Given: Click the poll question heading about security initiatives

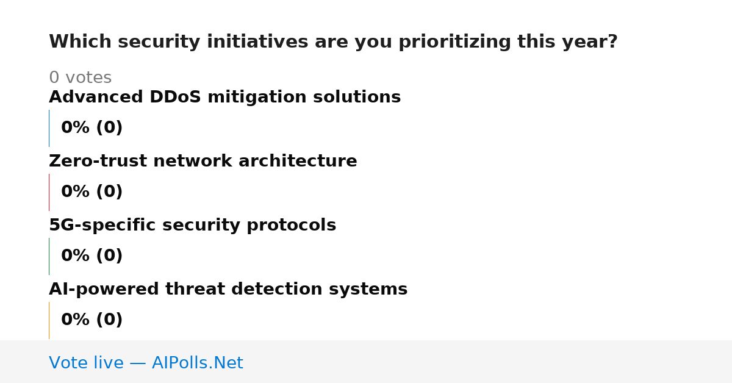Looking at the screenshot, I should [333, 42].
